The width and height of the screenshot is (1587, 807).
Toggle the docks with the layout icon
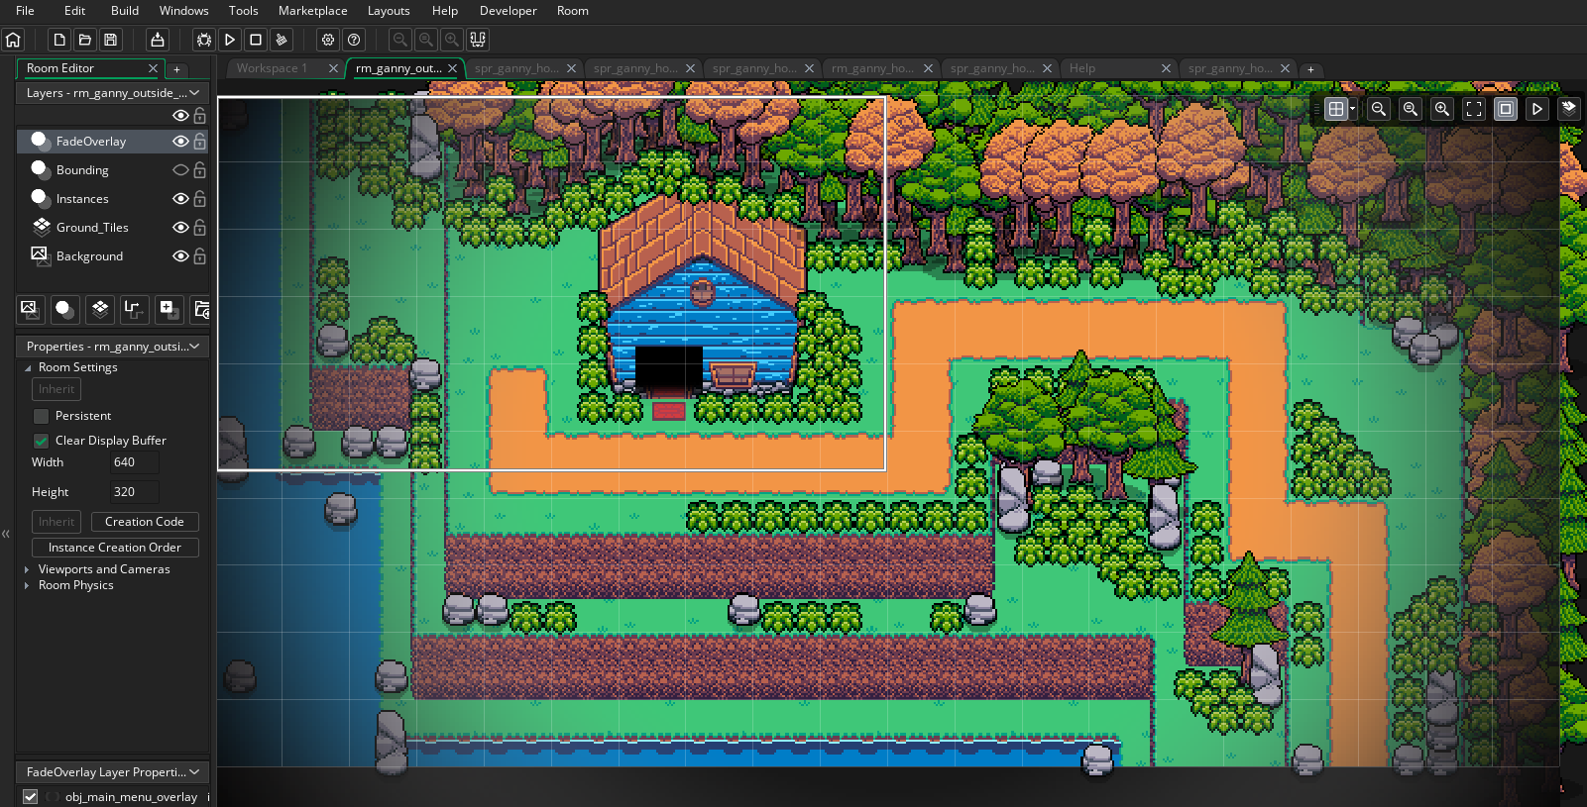[x=478, y=40]
